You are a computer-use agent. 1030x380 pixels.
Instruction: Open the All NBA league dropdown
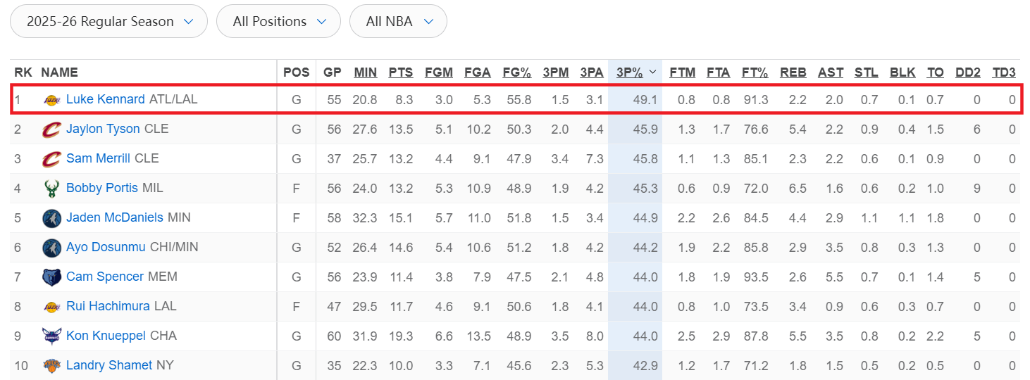[x=399, y=21]
